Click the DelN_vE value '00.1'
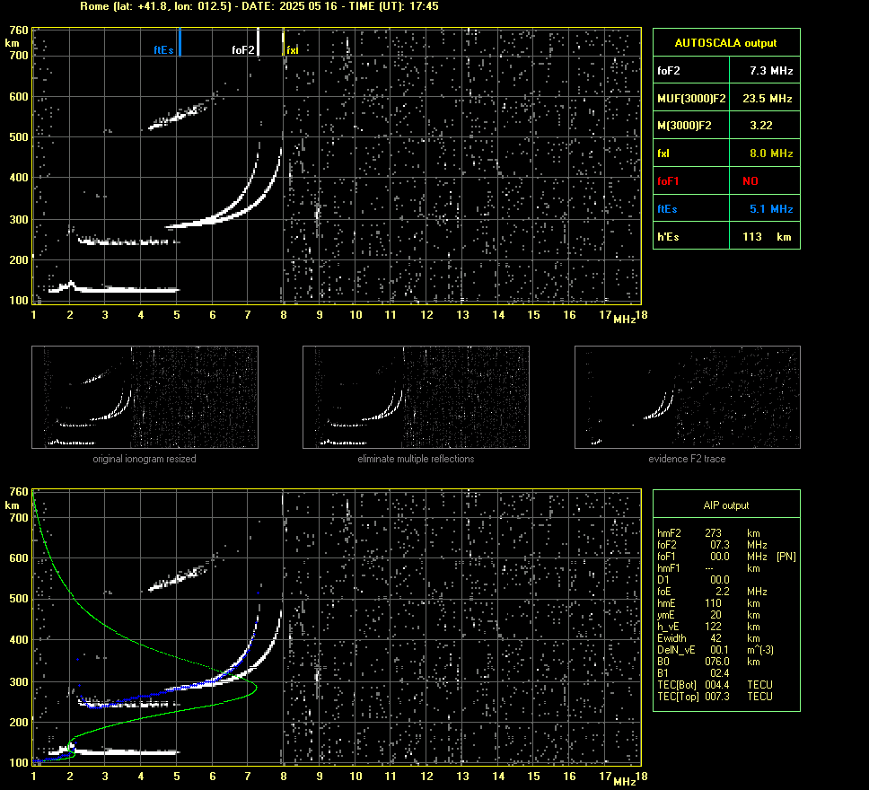 pos(720,650)
